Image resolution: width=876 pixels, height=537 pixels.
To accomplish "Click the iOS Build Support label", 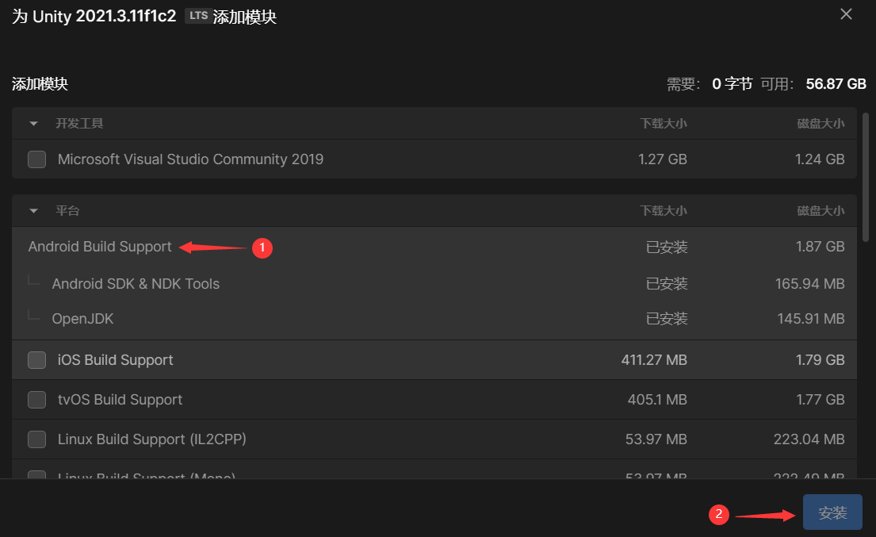I will pyautogui.click(x=116, y=360).
